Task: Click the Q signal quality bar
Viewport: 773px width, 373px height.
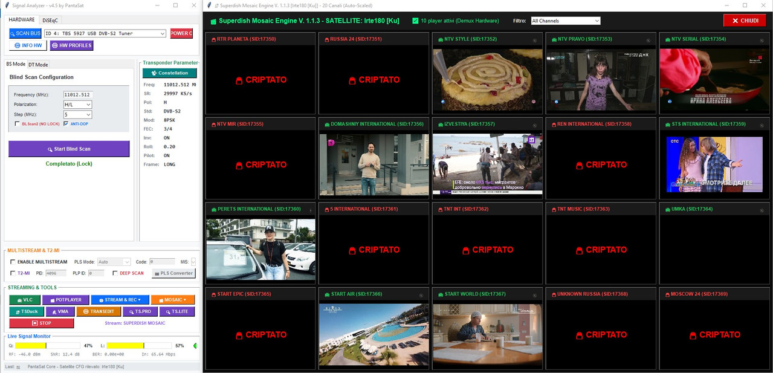Action: pyautogui.click(x=49, y=346)
